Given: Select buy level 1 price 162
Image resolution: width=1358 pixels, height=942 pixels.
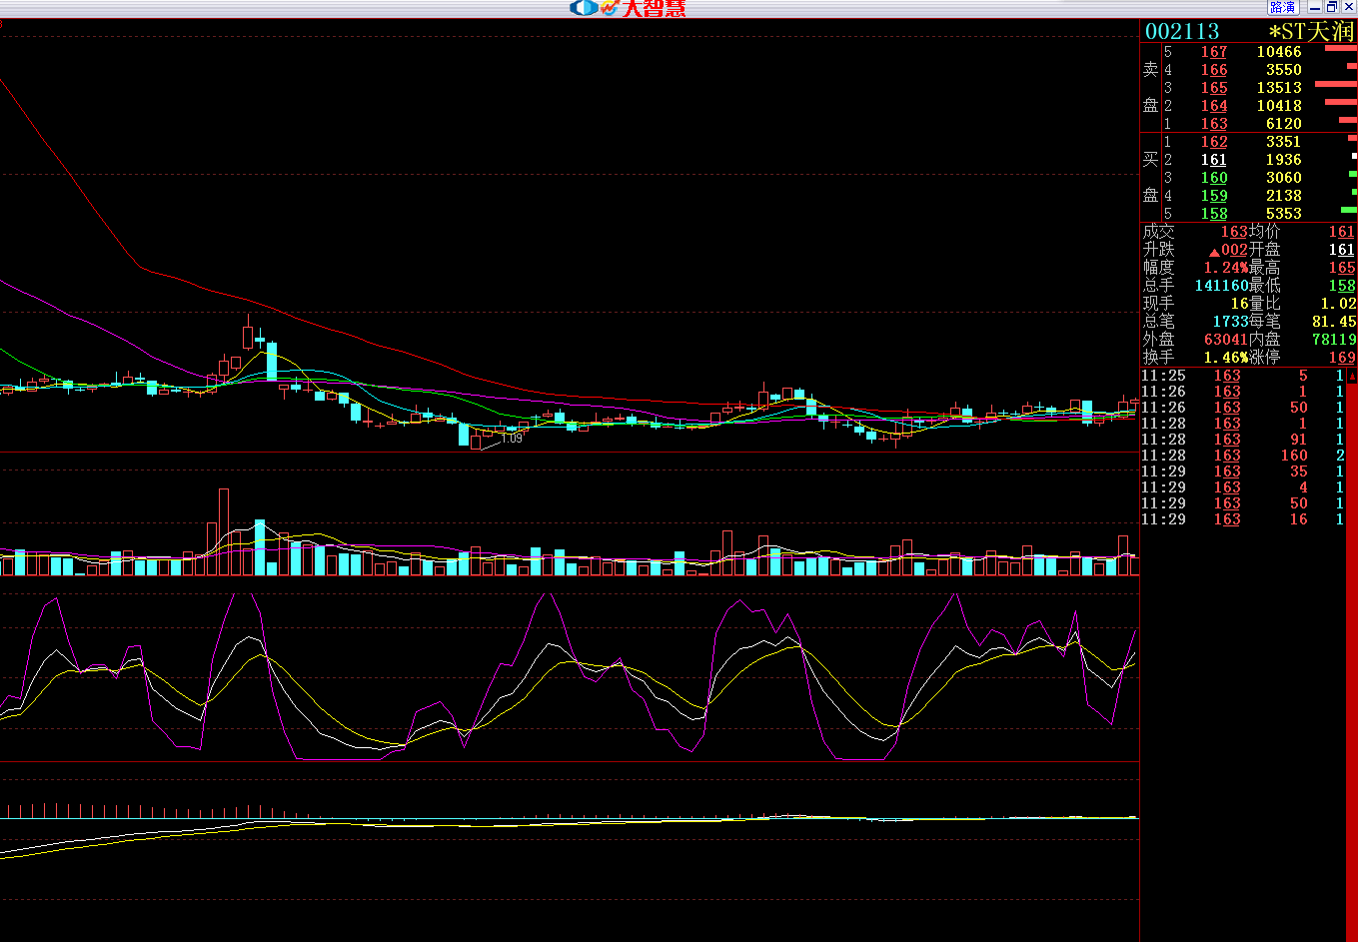Looking at the screenshot, I should point(1214,142).
